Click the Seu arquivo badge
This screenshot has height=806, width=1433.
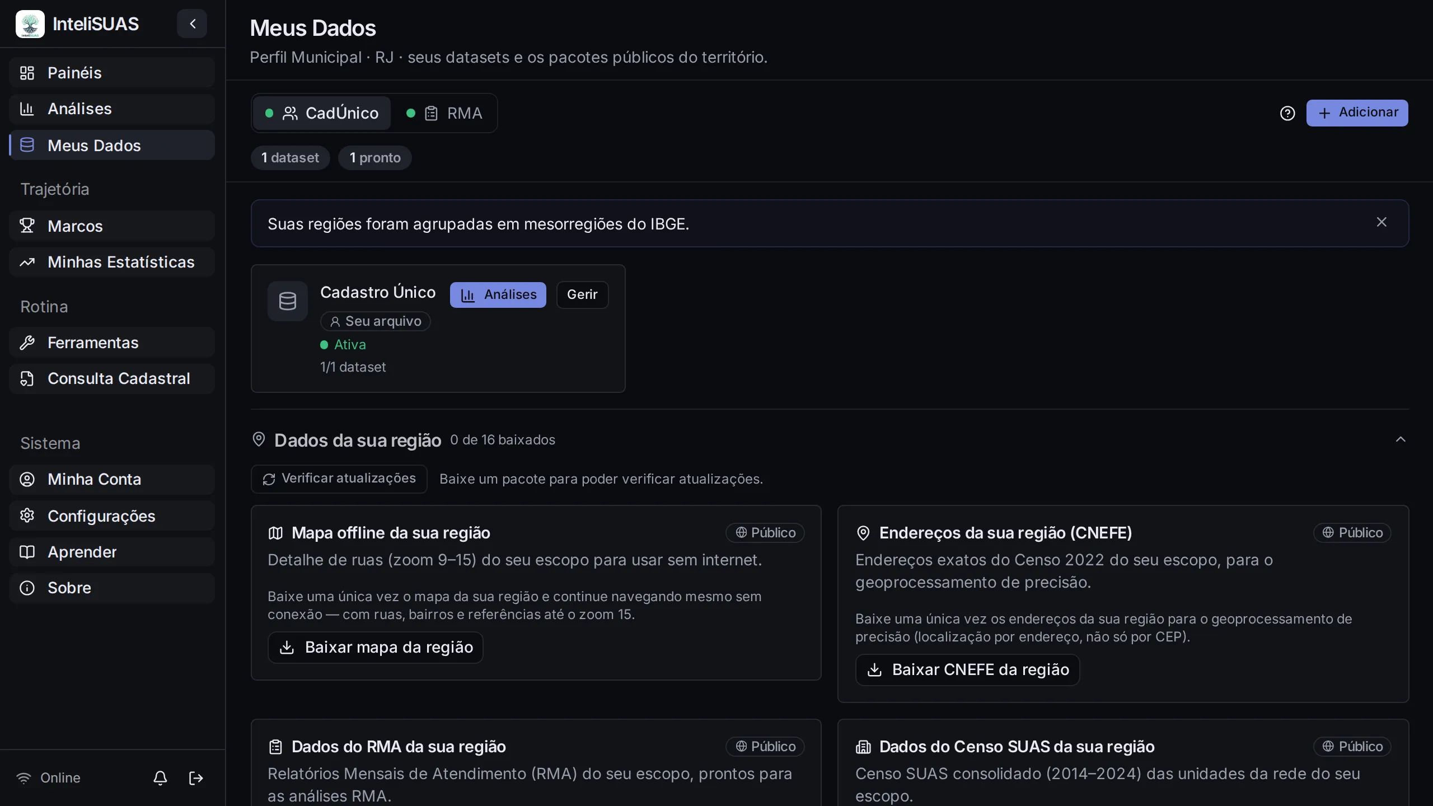click(375, 321)
